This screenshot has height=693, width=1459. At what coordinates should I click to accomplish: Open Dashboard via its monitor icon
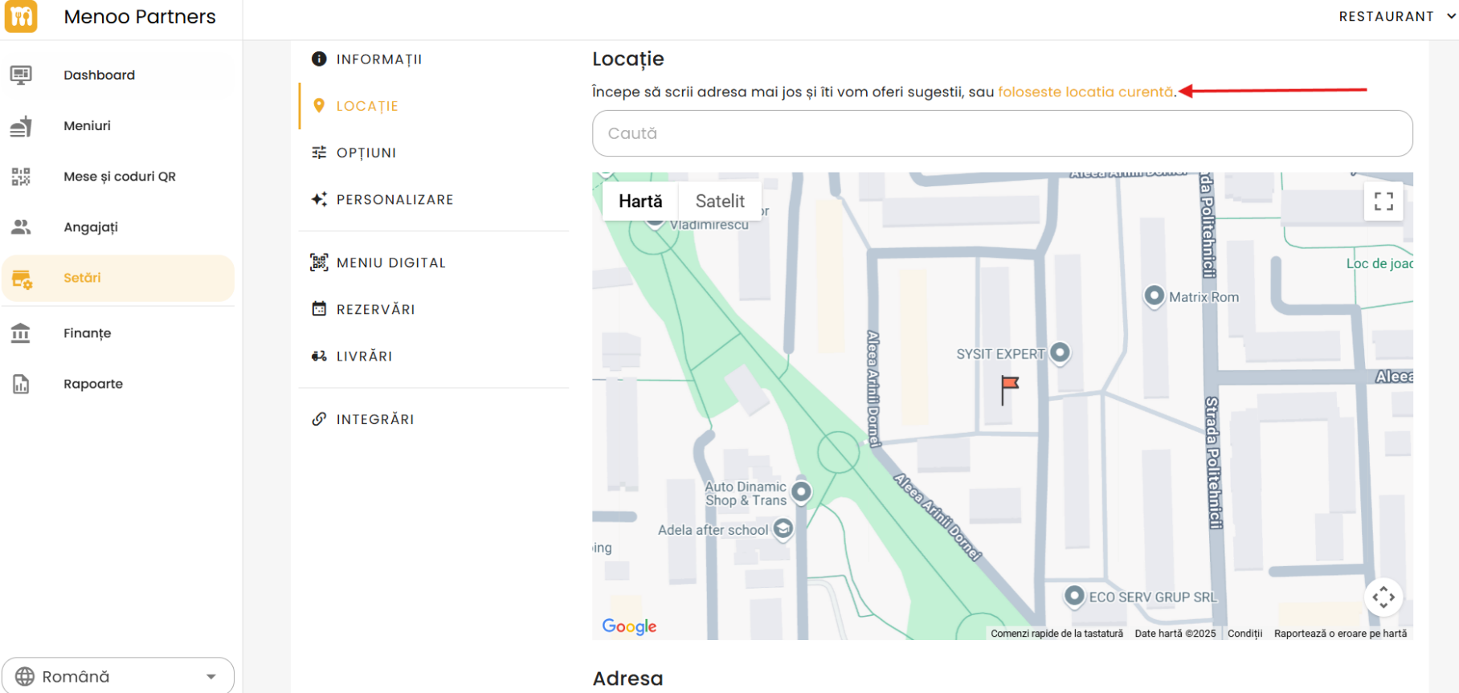[21, 75]
